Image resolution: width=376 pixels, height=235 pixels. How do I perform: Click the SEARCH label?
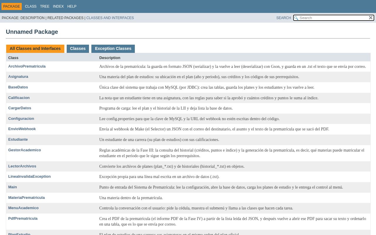pos(283,18)
